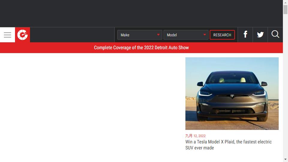
Task: Click the scrollbar down arrow
Action: pyautogui.click(x=285, y=159)
